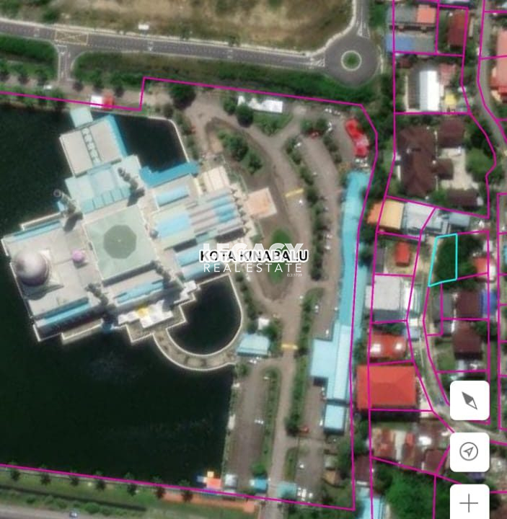Select the green octagonal roof of the mosque

pos(120,242)
